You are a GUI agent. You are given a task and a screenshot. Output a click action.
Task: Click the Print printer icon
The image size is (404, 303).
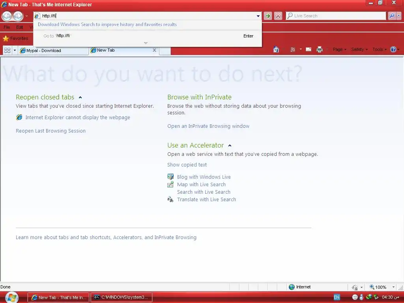pos(319,49)
